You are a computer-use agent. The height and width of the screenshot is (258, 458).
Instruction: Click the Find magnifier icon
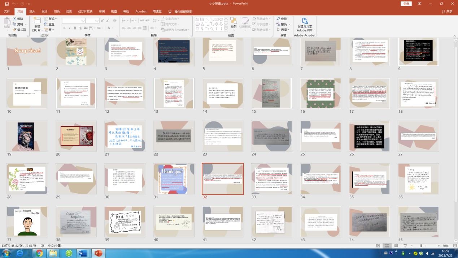pyautogui.click(x=279, y=19)
